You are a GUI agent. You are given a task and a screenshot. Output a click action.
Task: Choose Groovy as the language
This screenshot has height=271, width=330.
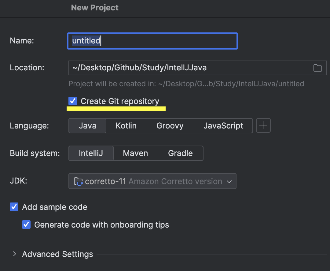[x=170, y=126]
